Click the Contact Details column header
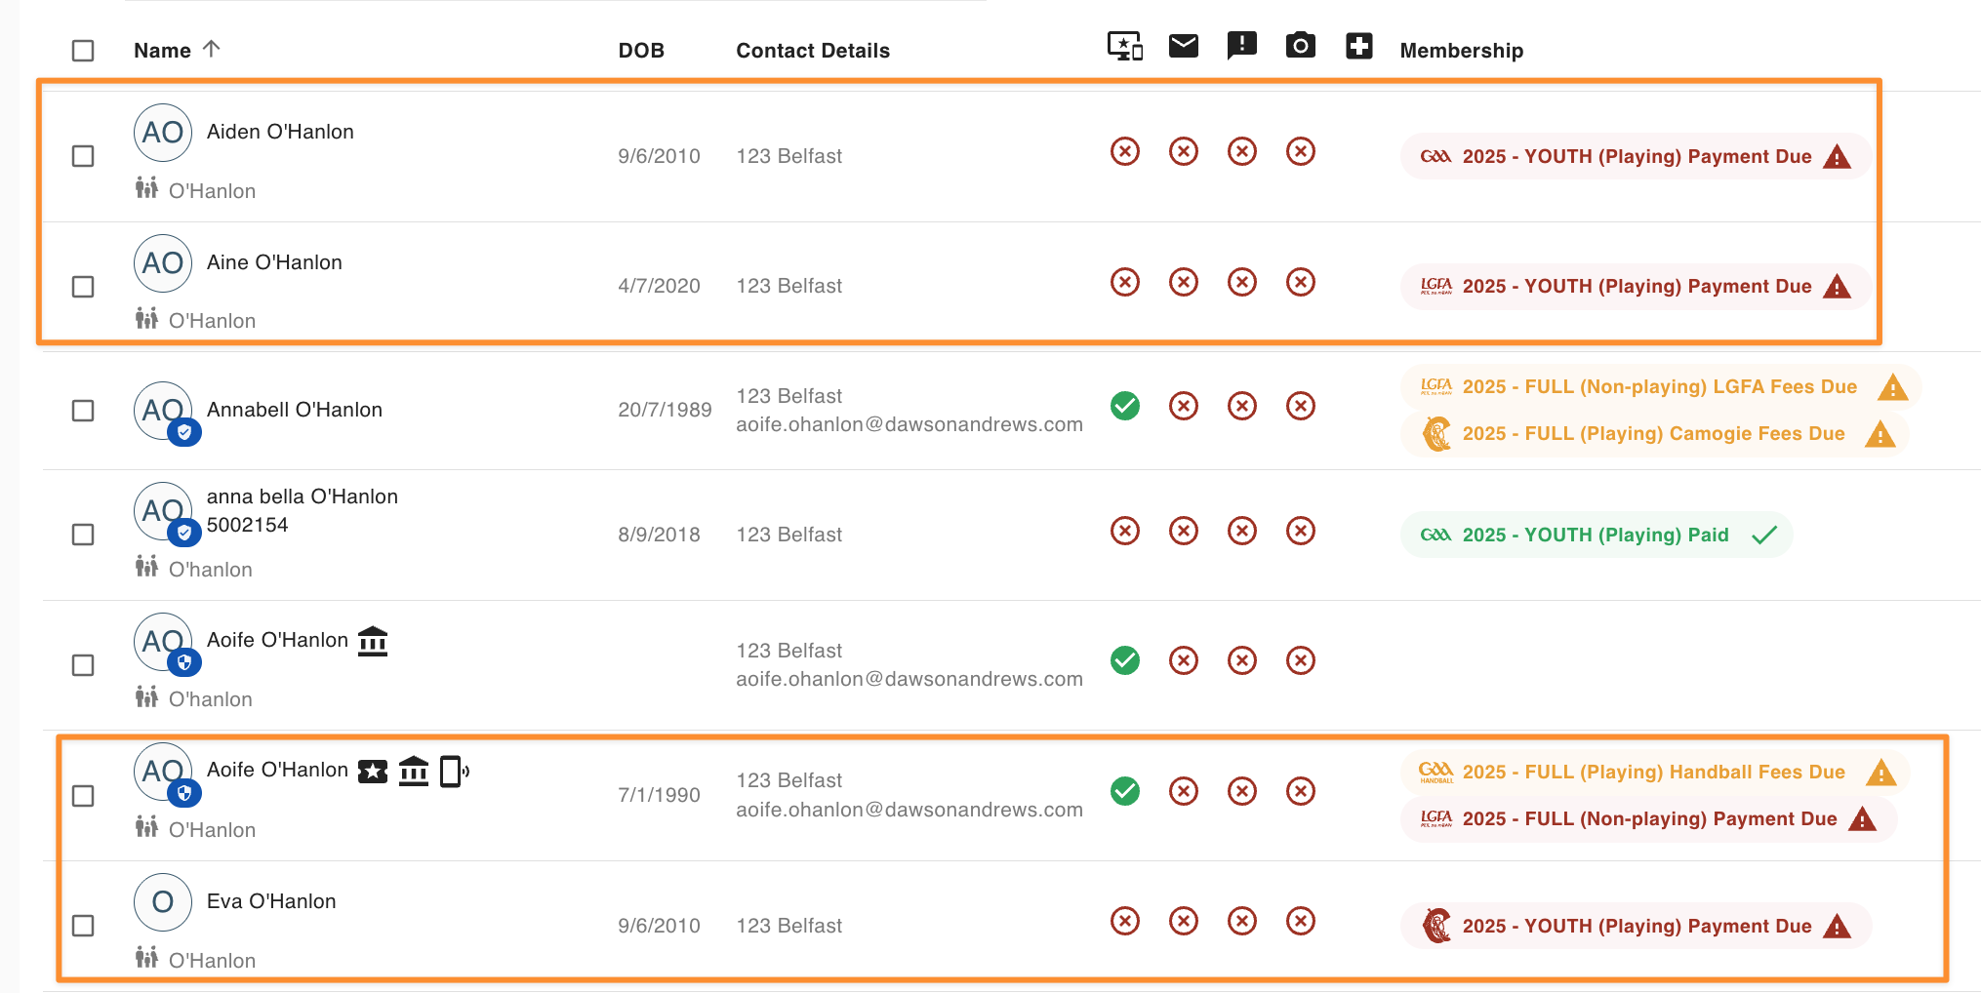 point(813,51)
